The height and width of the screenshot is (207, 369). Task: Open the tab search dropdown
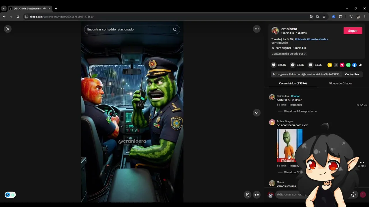coord(4,9)
